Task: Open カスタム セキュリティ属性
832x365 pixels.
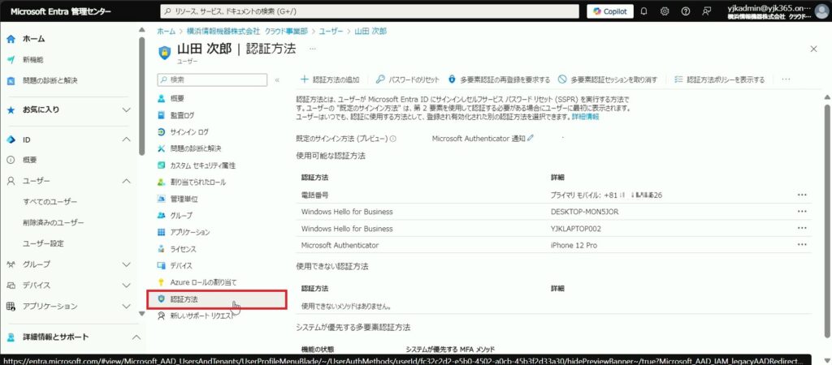Action: coord(202,165)
